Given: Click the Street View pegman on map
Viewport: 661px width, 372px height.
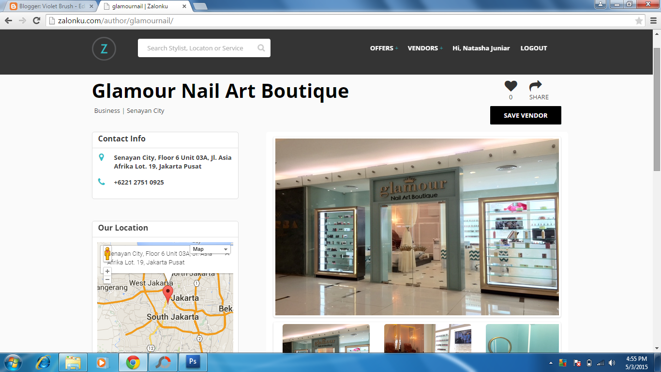Looking at the screenshot, I should tap(107, 253).
